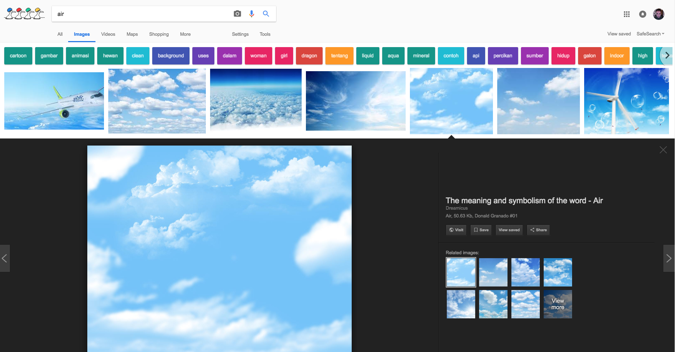The height and width of the screenshot is (352, 675).
Task: Switch to the Videos tab
Action: point(108,34)
